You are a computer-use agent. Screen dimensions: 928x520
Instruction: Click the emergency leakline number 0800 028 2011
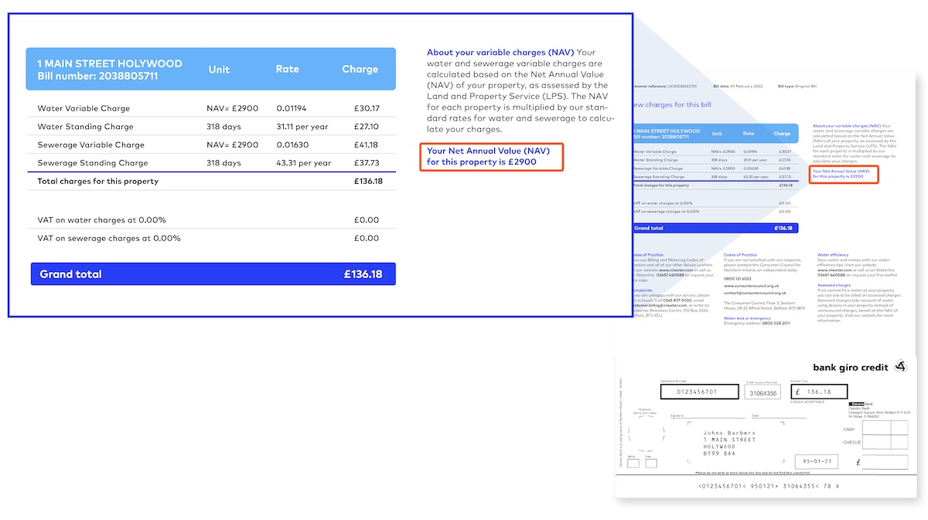pyautogui.click(x=778, y=323)
